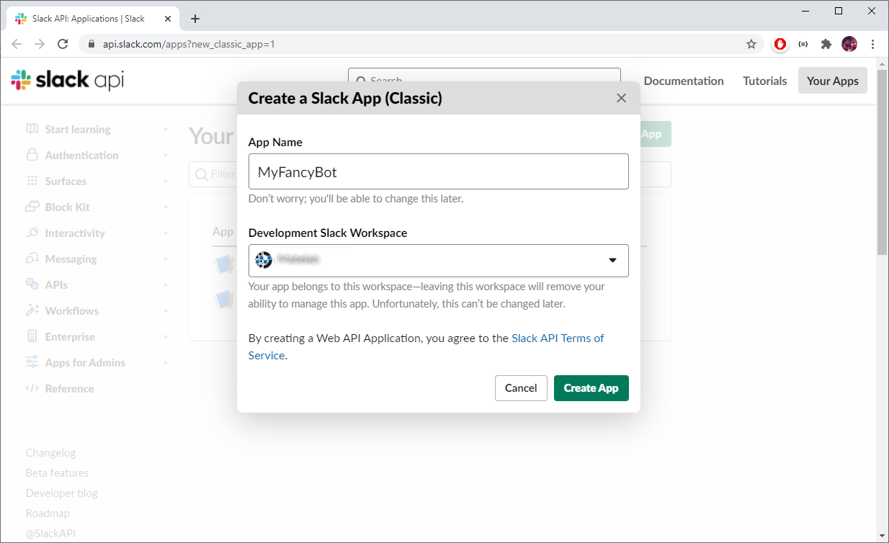The height and width of the screenshot is (543, 889).
Task: Bookmark this page with the star icon
Action: pos(751,44)
